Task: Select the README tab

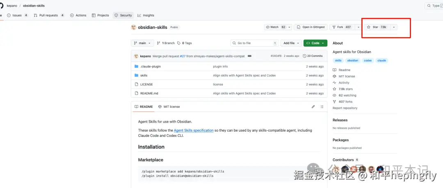Action: pos(144,107)
